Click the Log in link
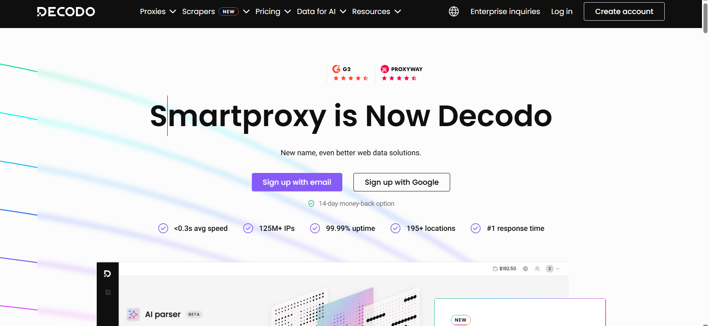This screenshot has height=326, width=709. tap(562, 11)
